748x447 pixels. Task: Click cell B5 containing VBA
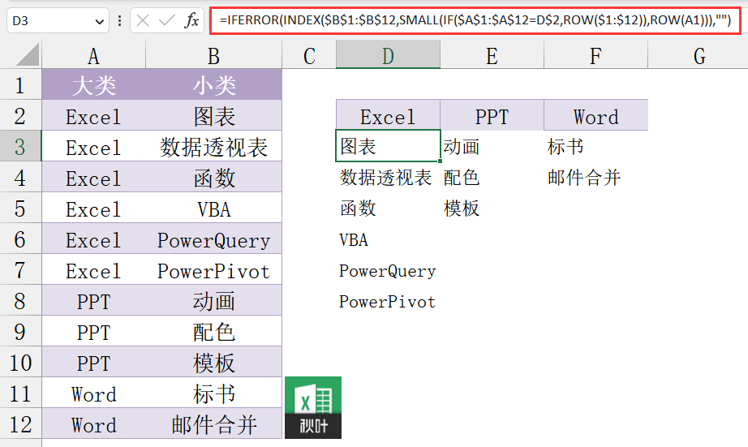click(213, 208)
